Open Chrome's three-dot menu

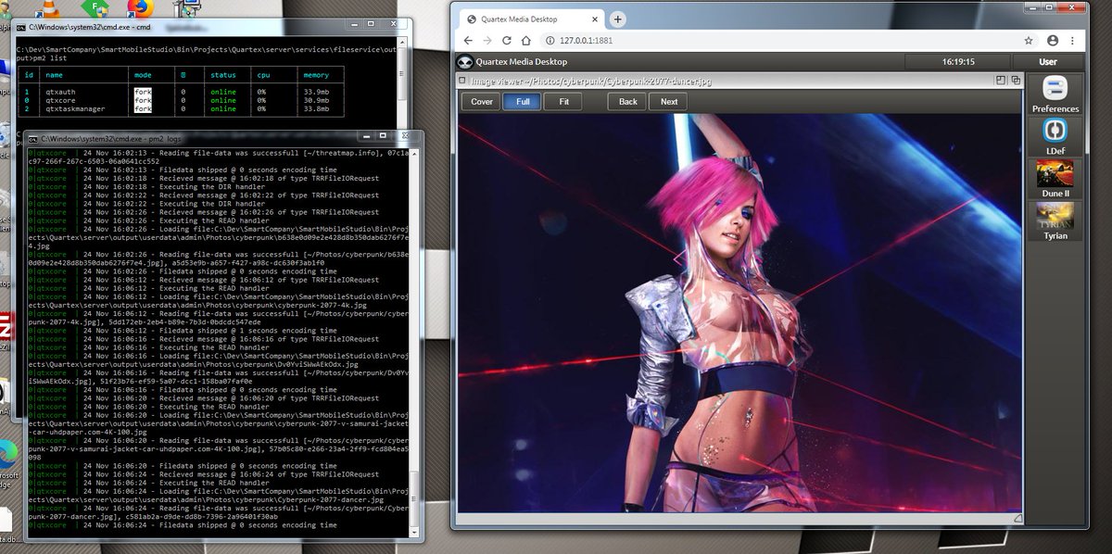(x=1072, y=41)
